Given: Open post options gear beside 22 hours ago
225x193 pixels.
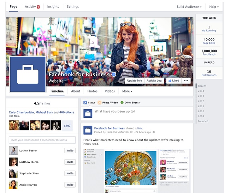Looking at the screenshot, I should click(x=154, y=132).
